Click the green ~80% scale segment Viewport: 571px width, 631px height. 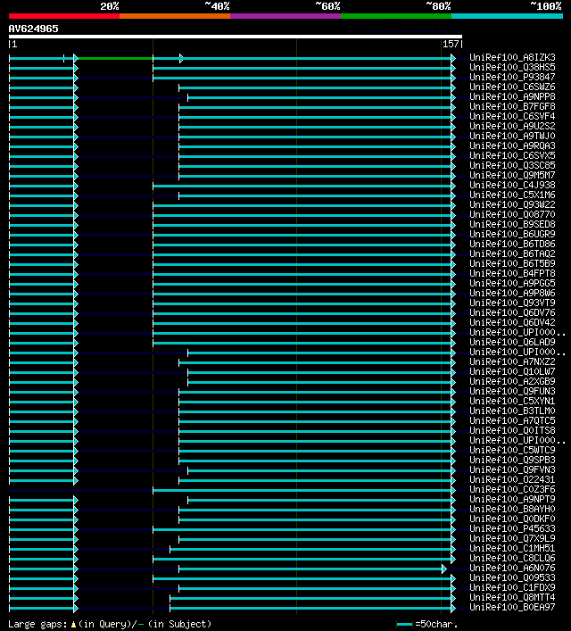click(396, 16)
